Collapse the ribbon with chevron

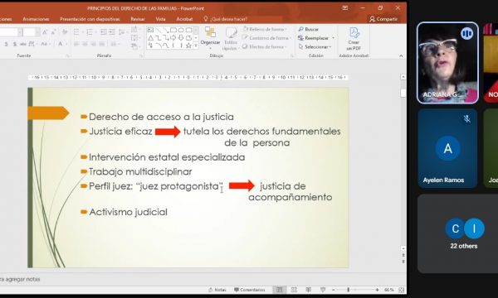[401, 55]
